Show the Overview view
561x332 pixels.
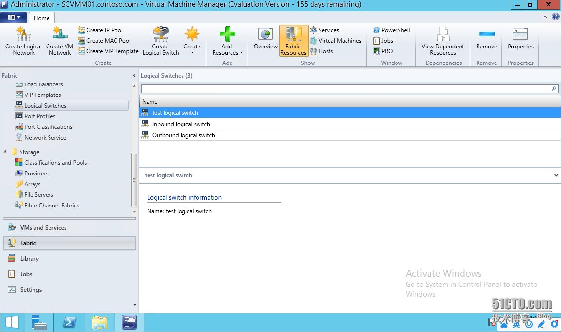coord(265,39)
